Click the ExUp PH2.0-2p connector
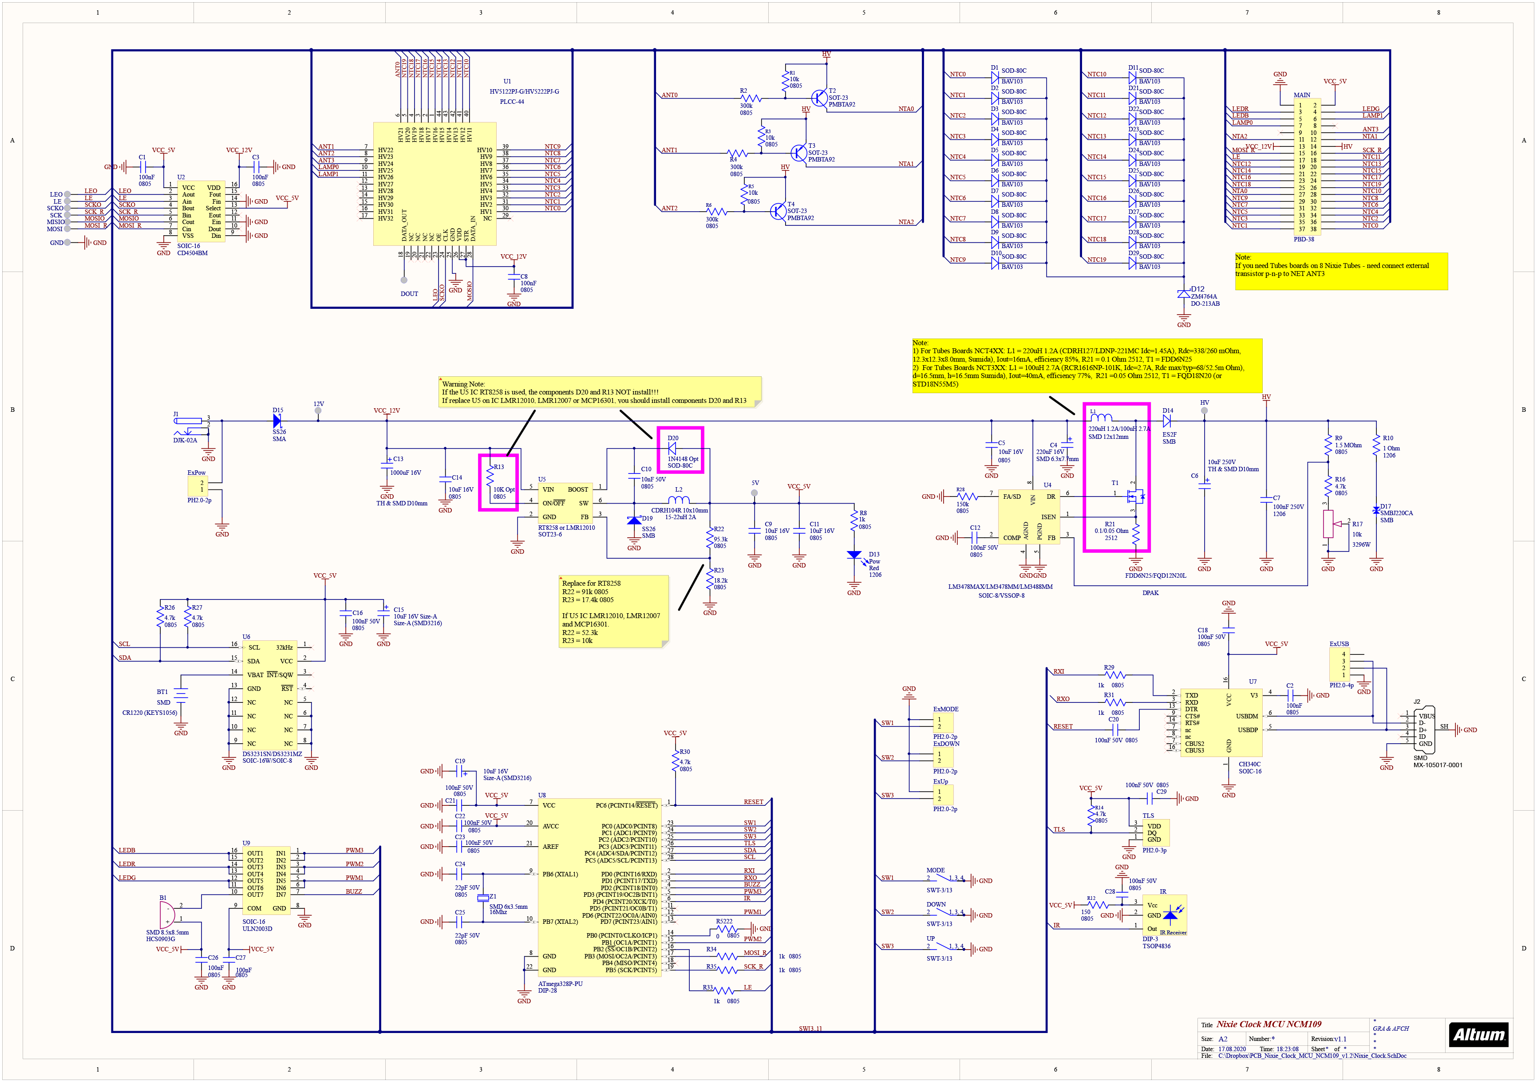1537x1084 pixels. coord(943,796)
